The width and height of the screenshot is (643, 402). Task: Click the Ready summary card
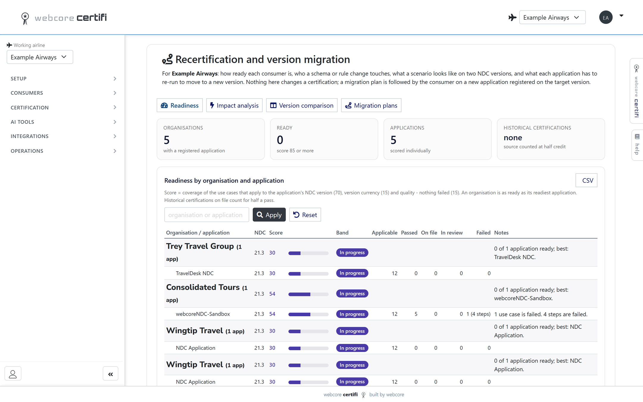[x=324, y=139]
